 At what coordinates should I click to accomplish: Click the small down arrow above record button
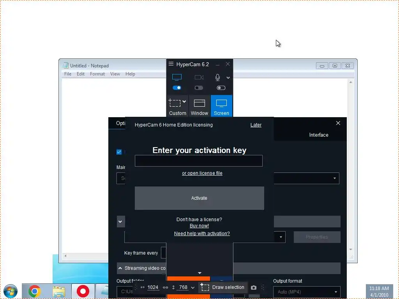coord(200,273)
